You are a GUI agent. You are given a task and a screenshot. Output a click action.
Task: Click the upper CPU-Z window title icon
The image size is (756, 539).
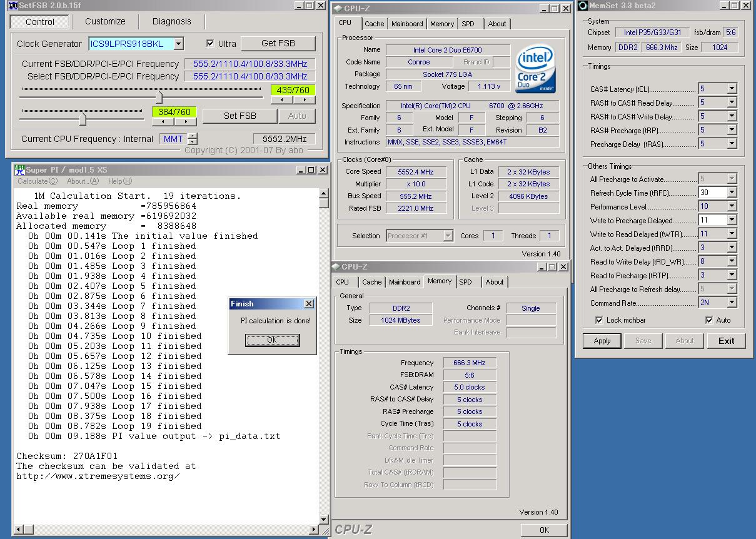click(x=338, y=8)
